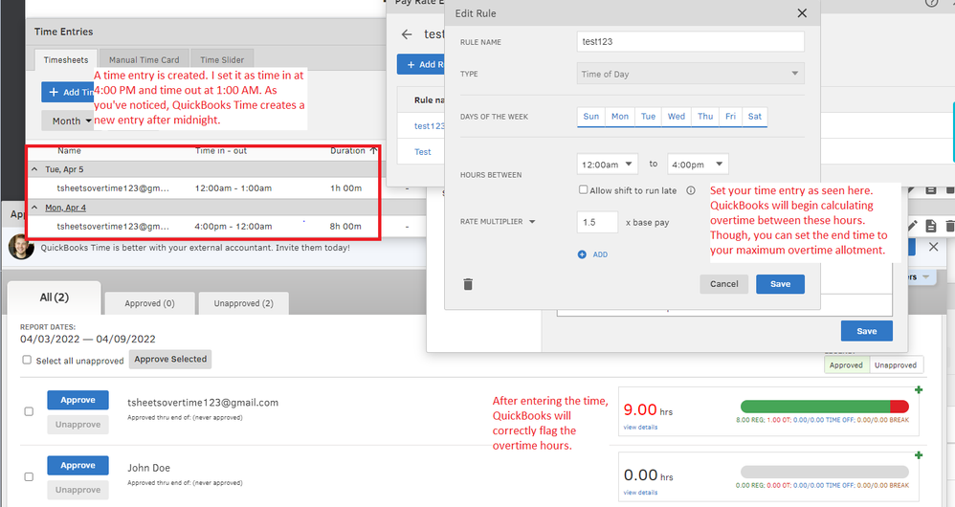Click the ADD link under rate multiplier
Screen dimensions: 955x507
point(601,254)
